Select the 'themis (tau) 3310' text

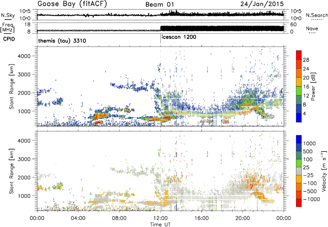(62, 41)
